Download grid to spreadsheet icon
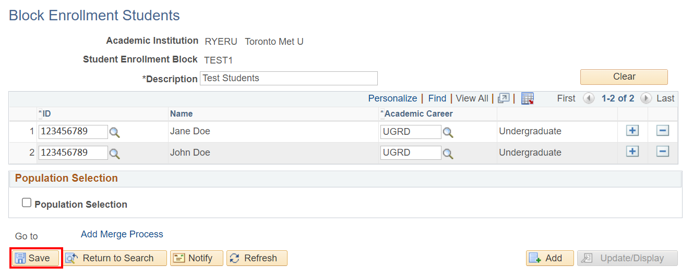The height and width of the screenshot is (279, 693). click(x=528, y=98)
